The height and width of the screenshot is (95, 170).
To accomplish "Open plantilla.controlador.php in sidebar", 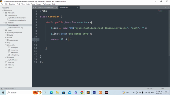I will click(x=17, y=18).
